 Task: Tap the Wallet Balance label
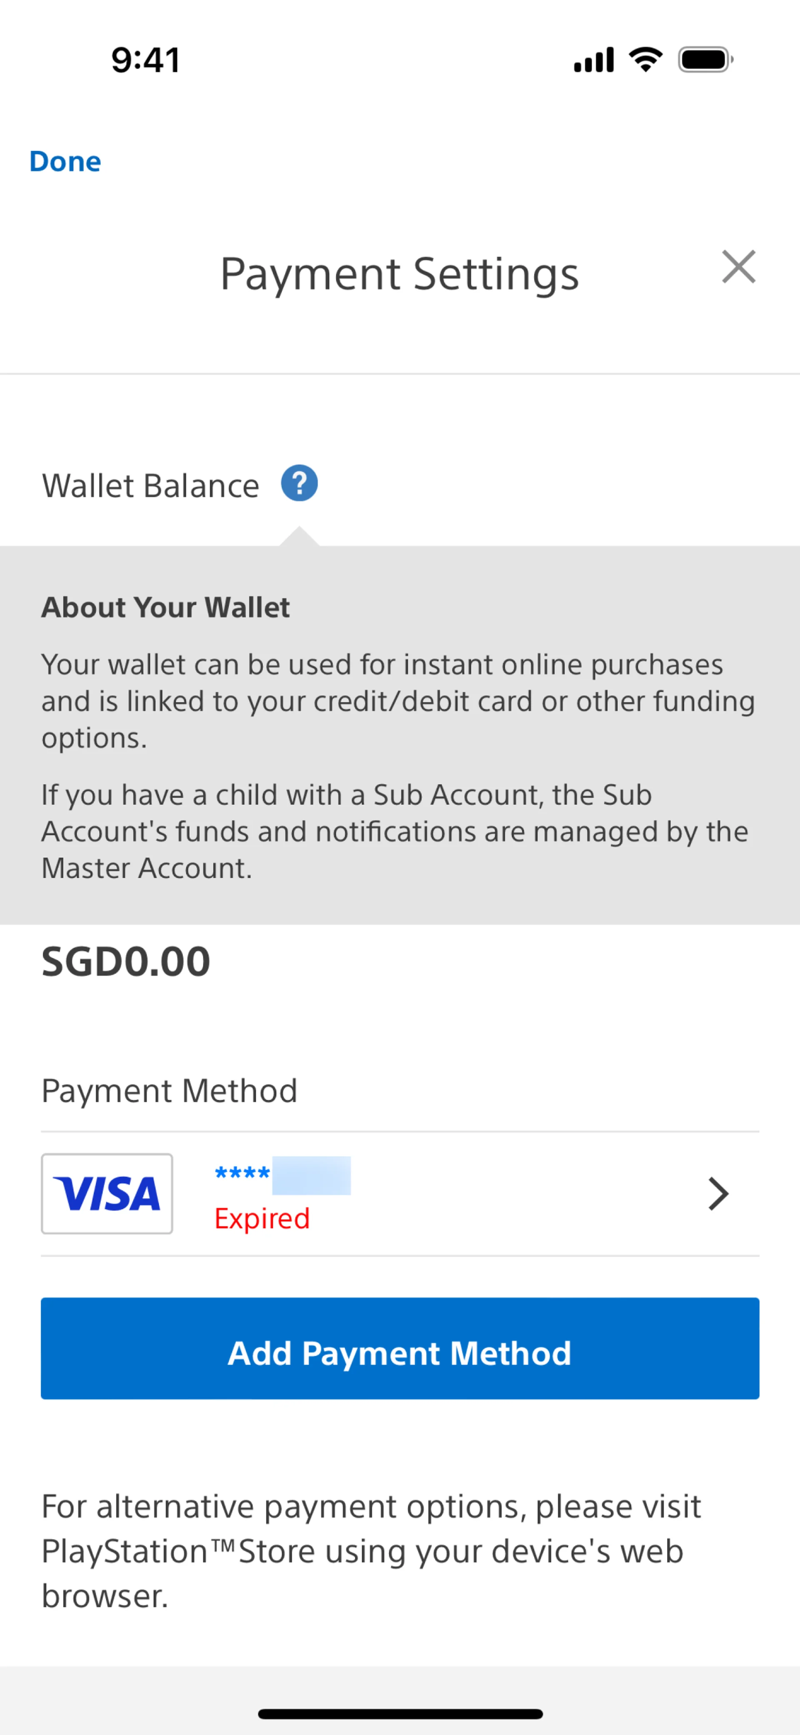(x=150, y=486)
